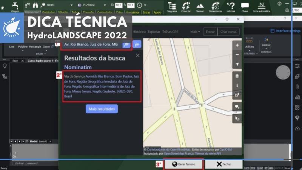This screenshot has height=170, width=302.
Task: Open directions with the arrow button
Action: 137,45
